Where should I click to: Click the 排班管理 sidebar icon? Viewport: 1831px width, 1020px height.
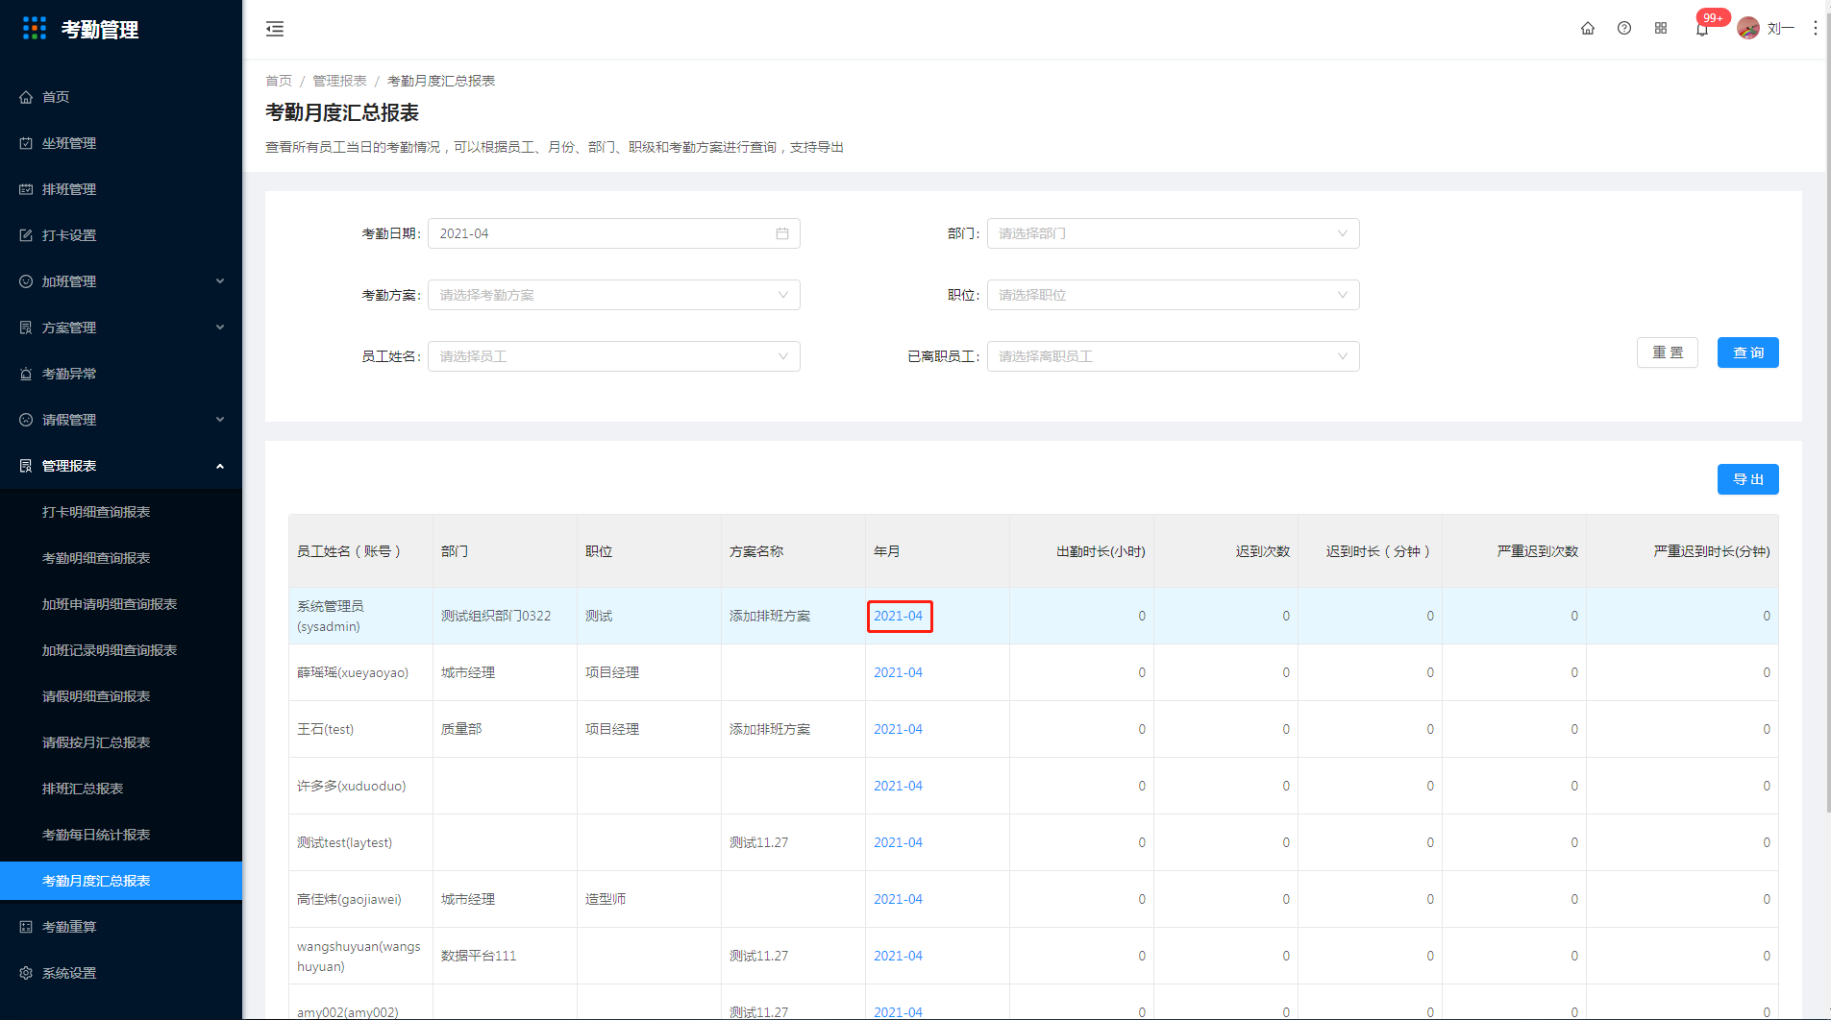pos(26,189)
